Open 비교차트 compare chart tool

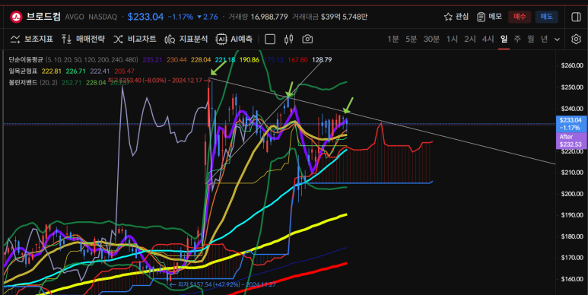tap(135, 39)
